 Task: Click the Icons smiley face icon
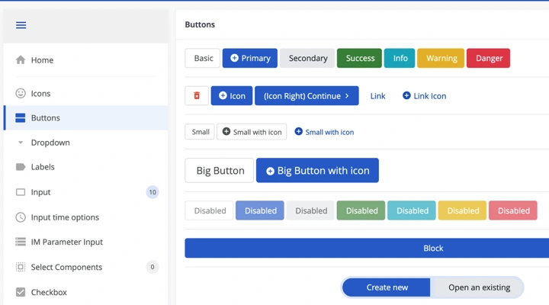pyautogui.click(x=21, y=93)
